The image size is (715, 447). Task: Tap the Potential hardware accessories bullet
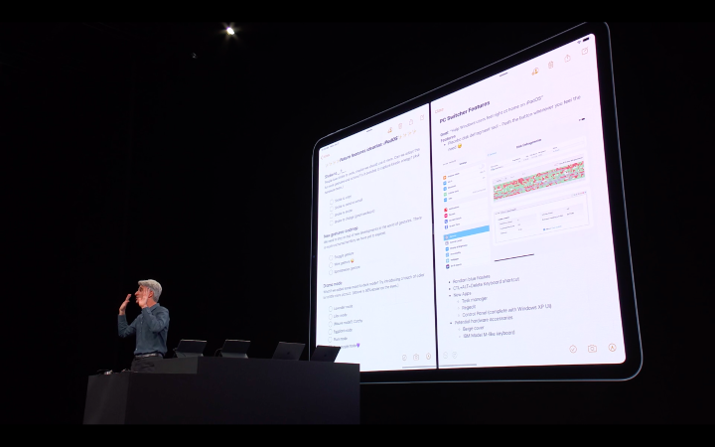pyautogui.click(x=484, y=320)
